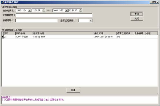Image resolution: width=160 pixels, height=106 pixels.
Task: Increase the start time with up spinner
Action: click(44, 10)
